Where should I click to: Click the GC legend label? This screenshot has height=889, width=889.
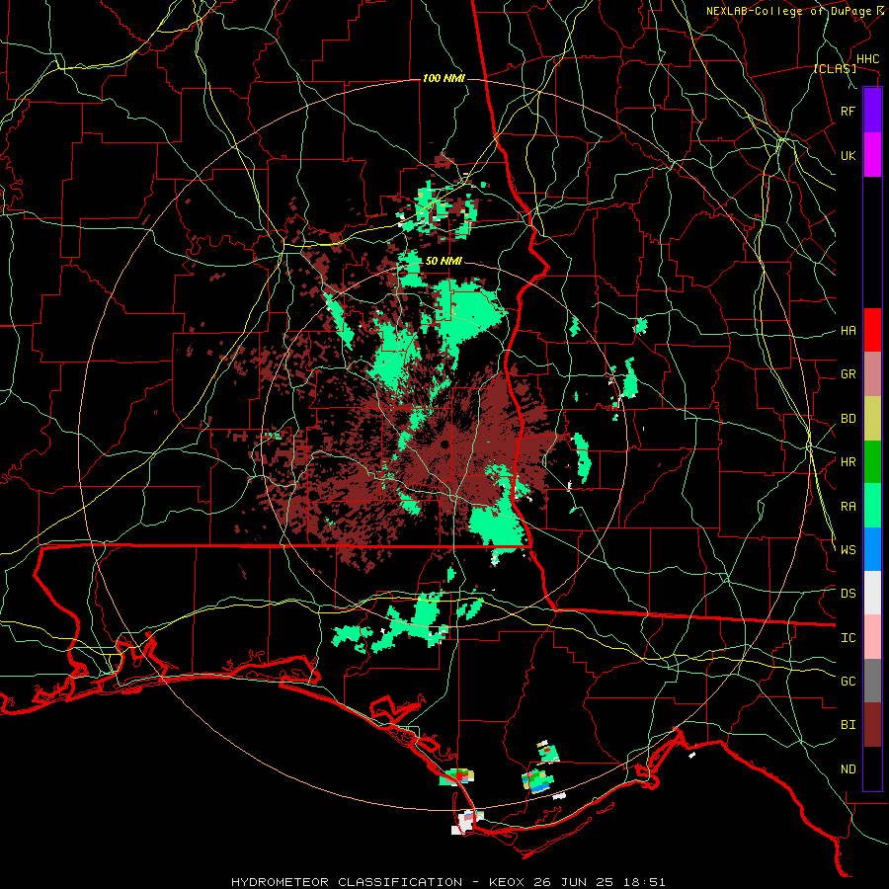point(848,682)
